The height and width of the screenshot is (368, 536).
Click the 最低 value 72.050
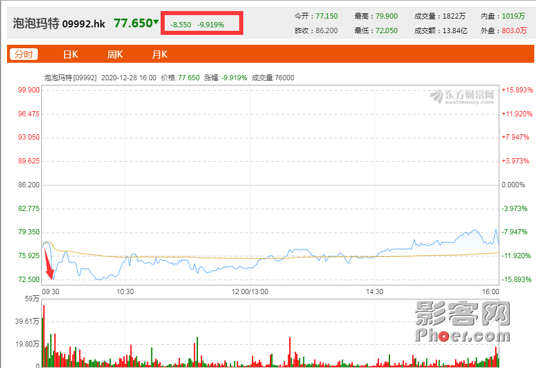pos(386,31)
